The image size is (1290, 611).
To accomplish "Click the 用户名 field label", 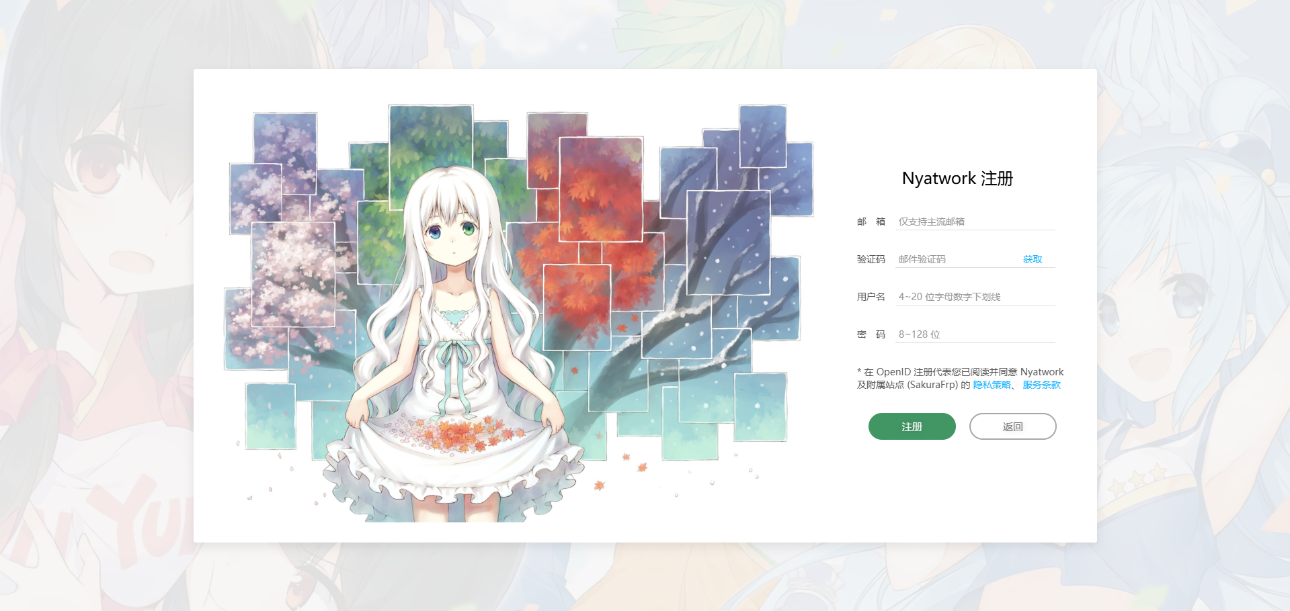I will coord(871,297).
